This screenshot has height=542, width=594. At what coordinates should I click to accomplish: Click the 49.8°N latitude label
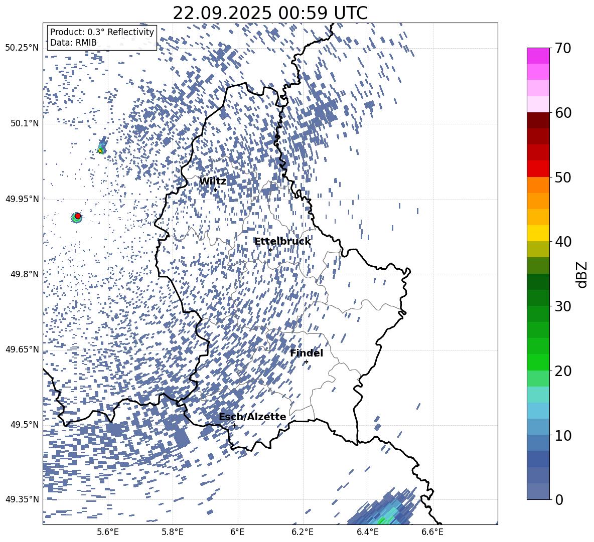point(25,274)
